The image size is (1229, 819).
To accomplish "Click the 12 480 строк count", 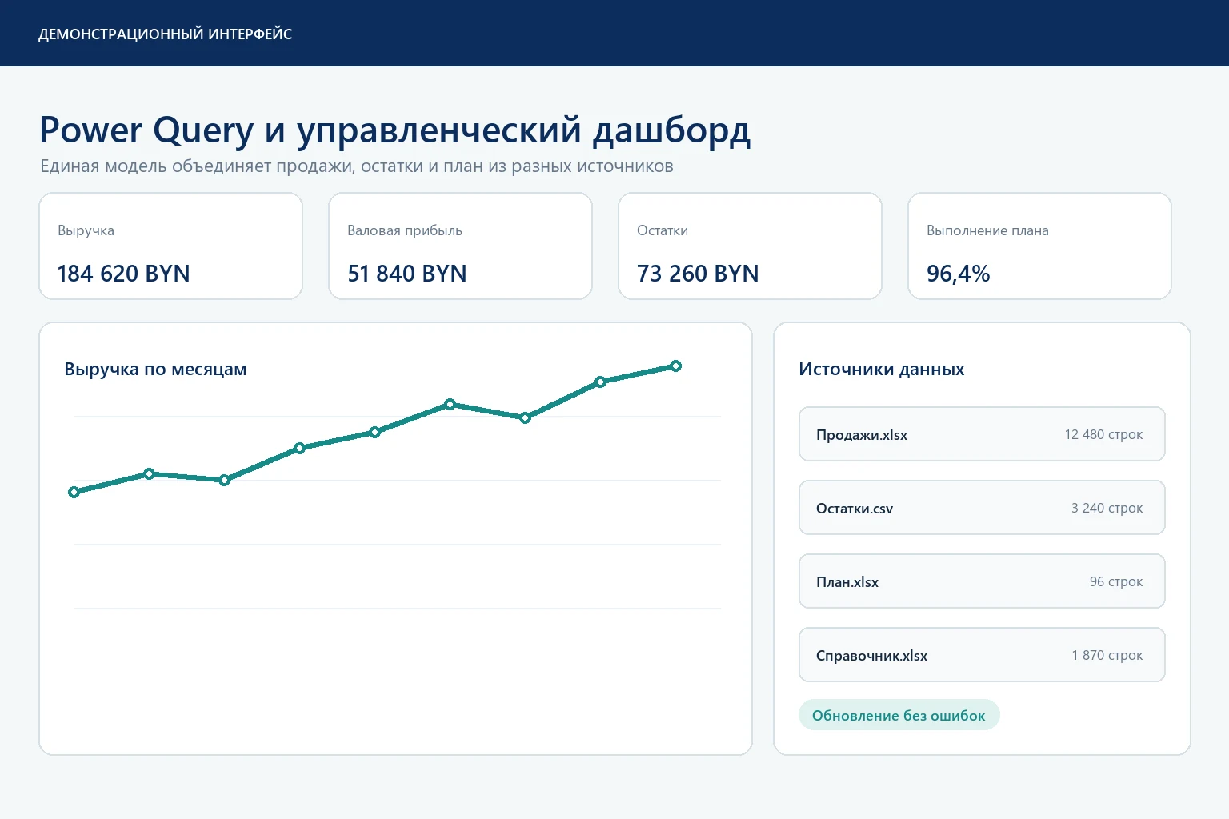I will tap(1103, 434).
